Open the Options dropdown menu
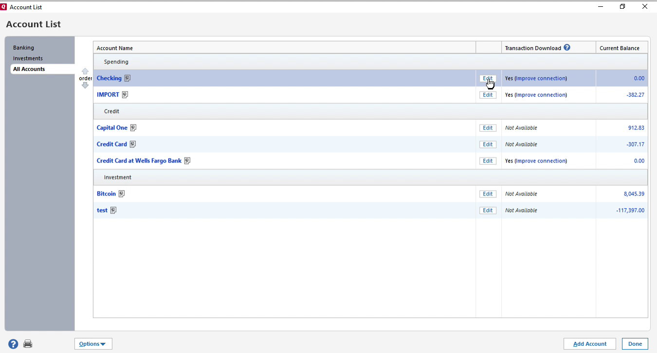This screenshot has width=657, height=353. click(x=93, y=344)
